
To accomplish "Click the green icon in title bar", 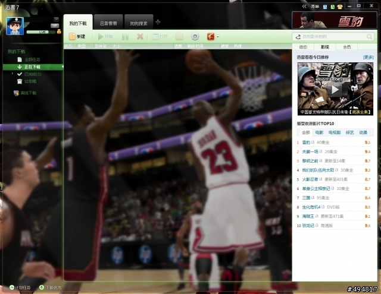I will coord(333,7).
